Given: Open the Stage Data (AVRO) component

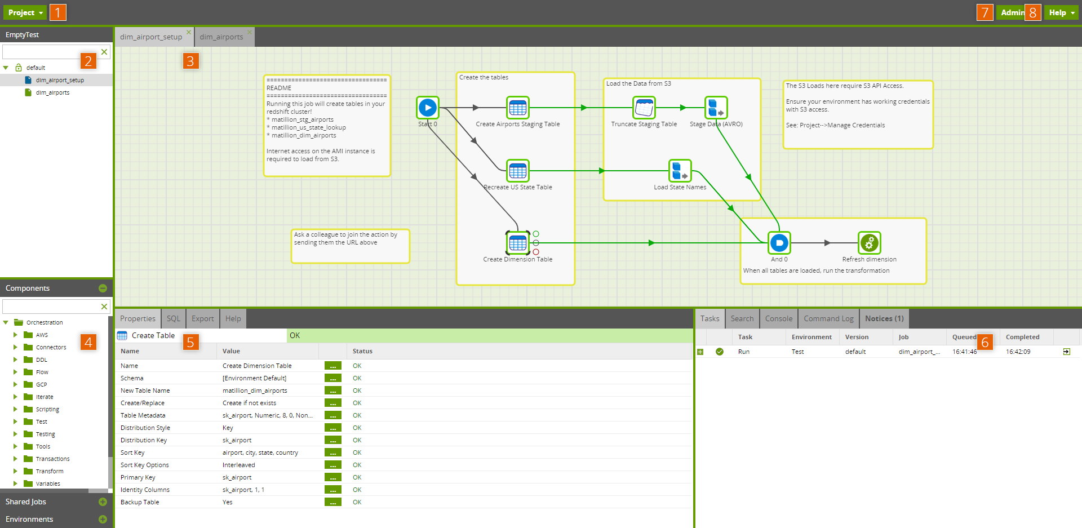Looking at the screenshot, I should tap(716, 108).
